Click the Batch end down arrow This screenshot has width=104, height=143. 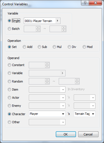point(64,30)
